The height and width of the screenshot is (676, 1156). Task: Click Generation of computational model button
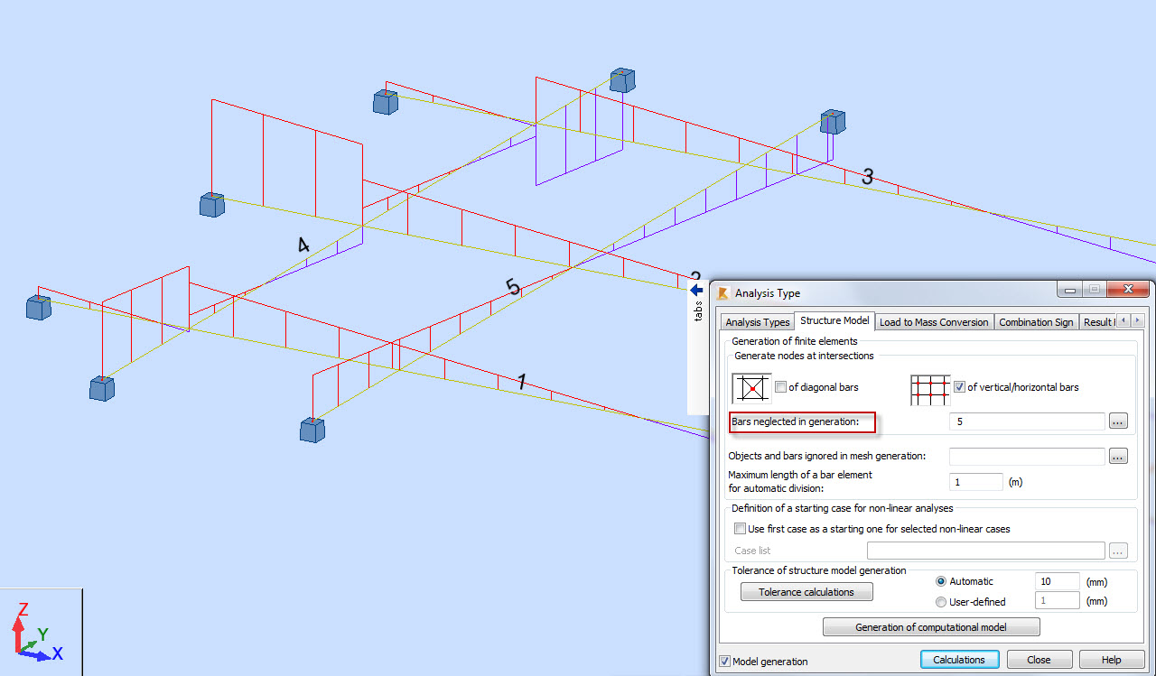tap(931, 627)
